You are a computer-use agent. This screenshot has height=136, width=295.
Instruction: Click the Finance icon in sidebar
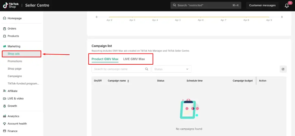(4, 131)
